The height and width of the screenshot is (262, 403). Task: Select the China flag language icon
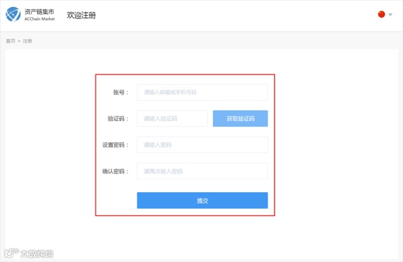click(382, 14)
